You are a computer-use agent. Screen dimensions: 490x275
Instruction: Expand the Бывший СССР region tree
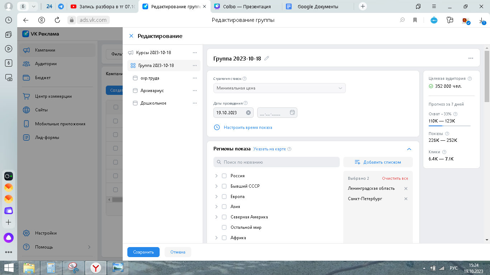point(216,186)
